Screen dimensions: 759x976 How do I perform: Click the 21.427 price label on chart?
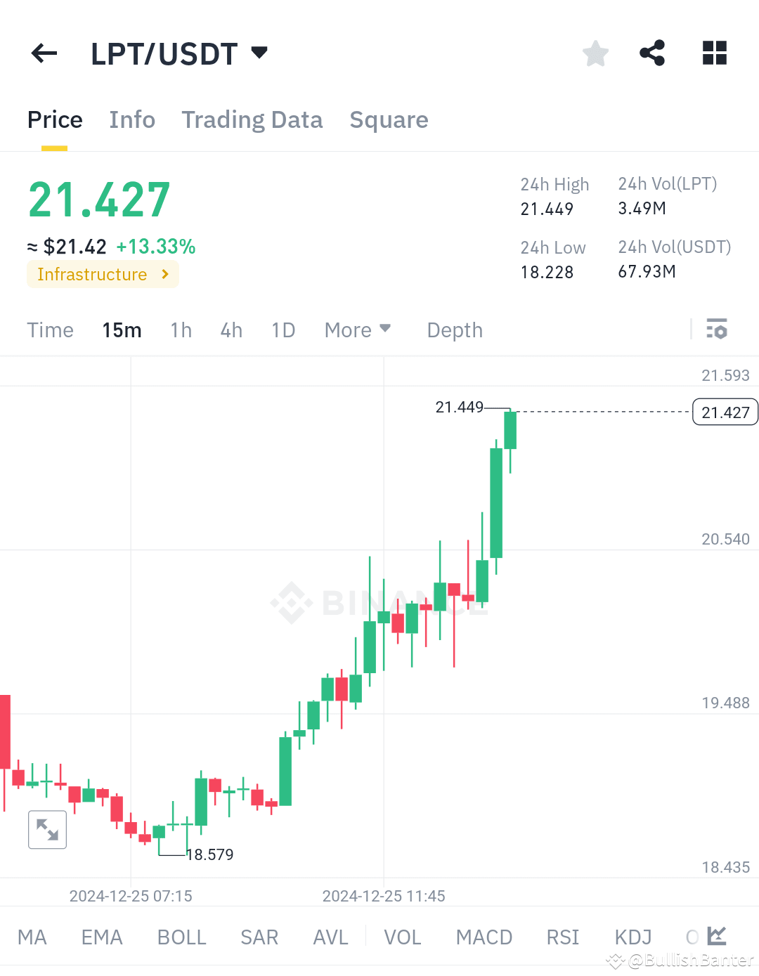click(725, 412)
